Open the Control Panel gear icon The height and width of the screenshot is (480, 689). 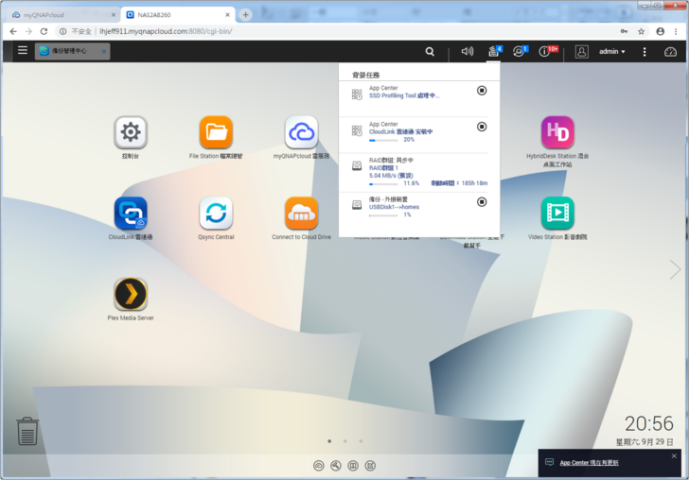tap(131, 132)
